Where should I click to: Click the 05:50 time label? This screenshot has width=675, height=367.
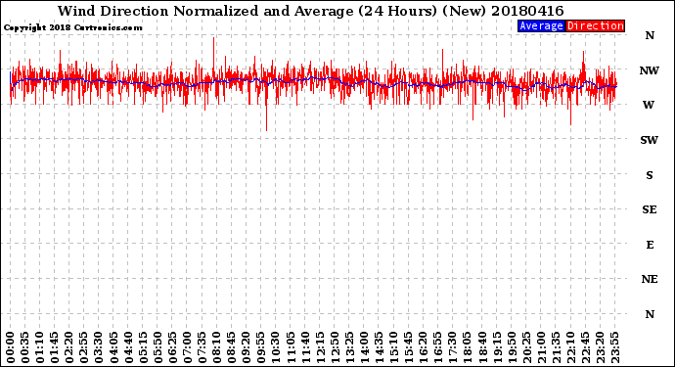click(157, 347)
